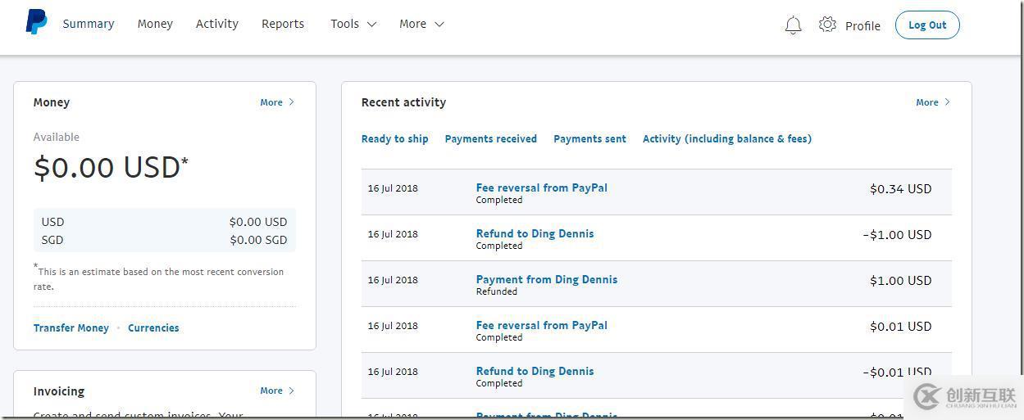Open Fee reversal from PayPal $0.01 transaction

(x=542, y=325)
